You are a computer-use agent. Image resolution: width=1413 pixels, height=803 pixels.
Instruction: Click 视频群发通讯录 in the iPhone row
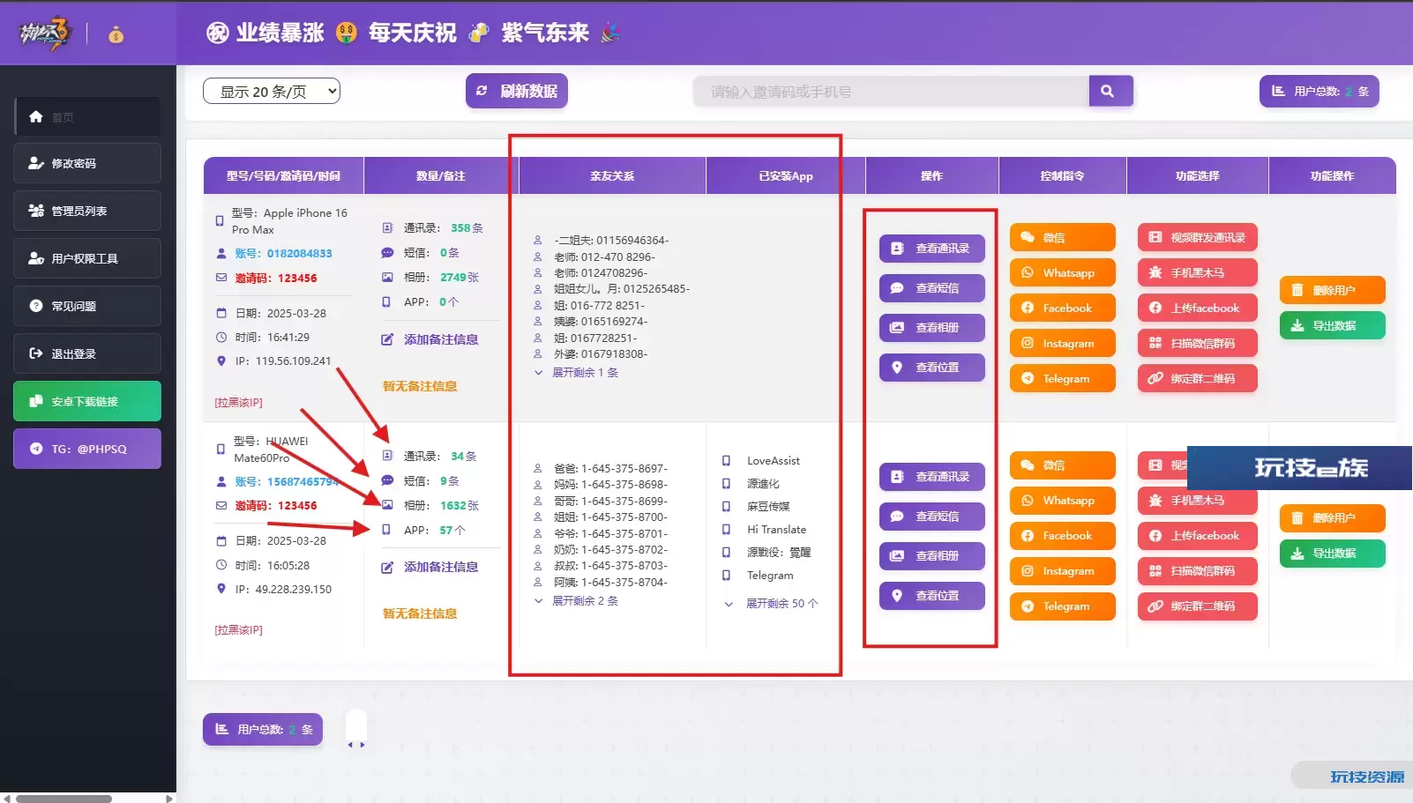1197,237
